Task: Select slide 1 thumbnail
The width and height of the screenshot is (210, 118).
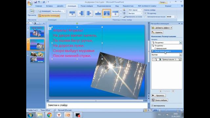Action: [37, 32]
